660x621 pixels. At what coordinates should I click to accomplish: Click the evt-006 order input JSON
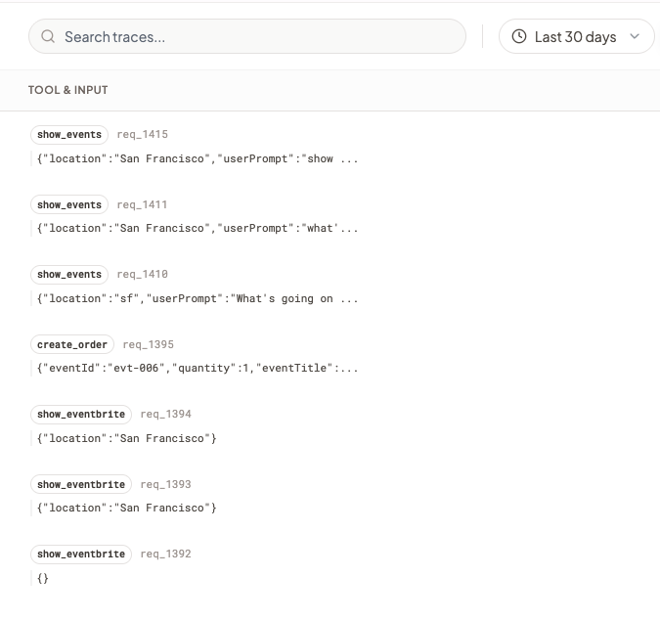click(x=198, y=369)
